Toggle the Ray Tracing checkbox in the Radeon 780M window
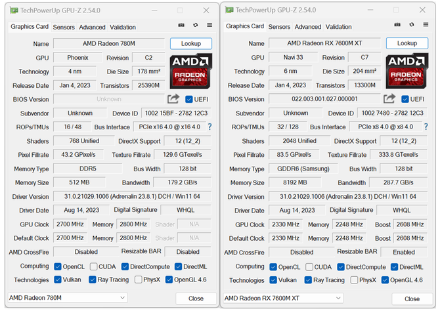This screenshot has height=311, width=440. point(94,280)
